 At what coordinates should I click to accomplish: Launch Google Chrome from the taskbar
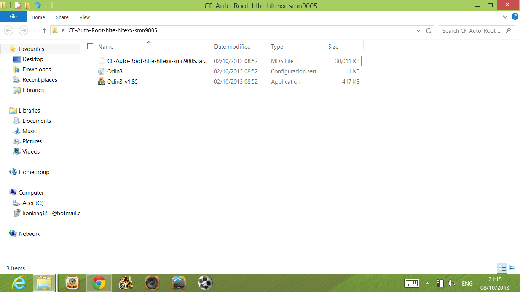click(x=99, y=283)
